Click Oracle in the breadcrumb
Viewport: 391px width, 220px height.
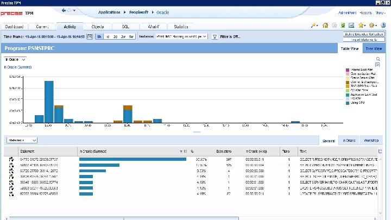[x=162, y=12]
